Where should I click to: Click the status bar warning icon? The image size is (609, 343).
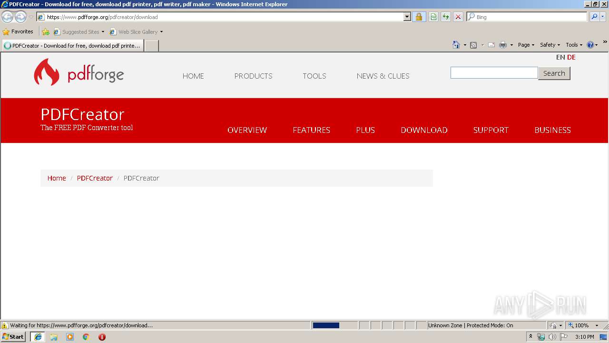coord(5,325)
